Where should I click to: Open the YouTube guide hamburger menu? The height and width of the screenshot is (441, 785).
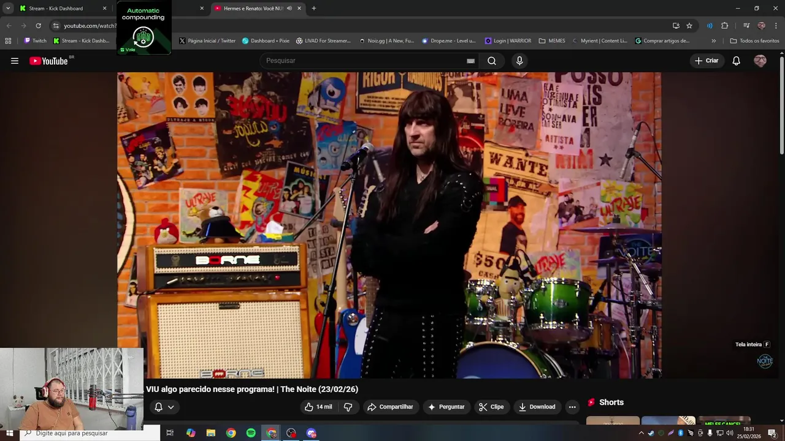click(15, 61)
